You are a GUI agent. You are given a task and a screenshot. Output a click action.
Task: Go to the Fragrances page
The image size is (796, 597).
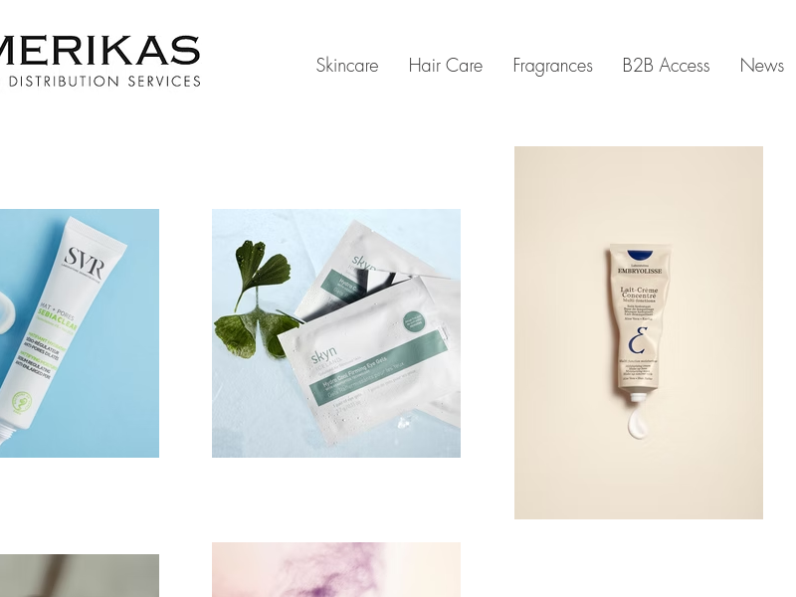pyautogui.click(x=552, y=66)
